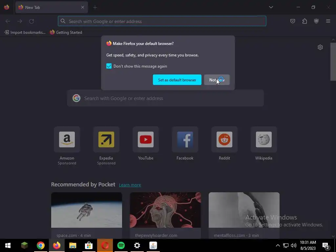
Task: Open the Getting Started bookmark
Action: pos(66,32)
